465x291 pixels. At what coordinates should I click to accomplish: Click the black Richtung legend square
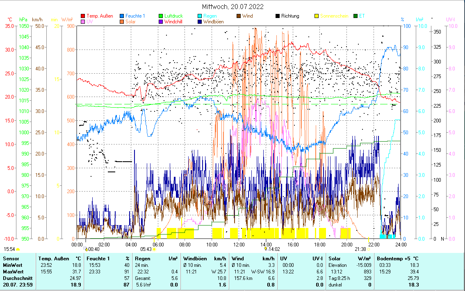coord(278,16)
